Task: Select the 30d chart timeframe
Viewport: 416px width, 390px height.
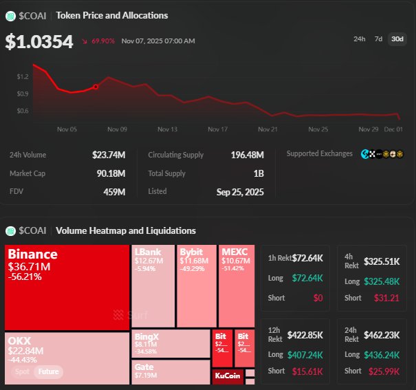Action: (x=397, y=39)
